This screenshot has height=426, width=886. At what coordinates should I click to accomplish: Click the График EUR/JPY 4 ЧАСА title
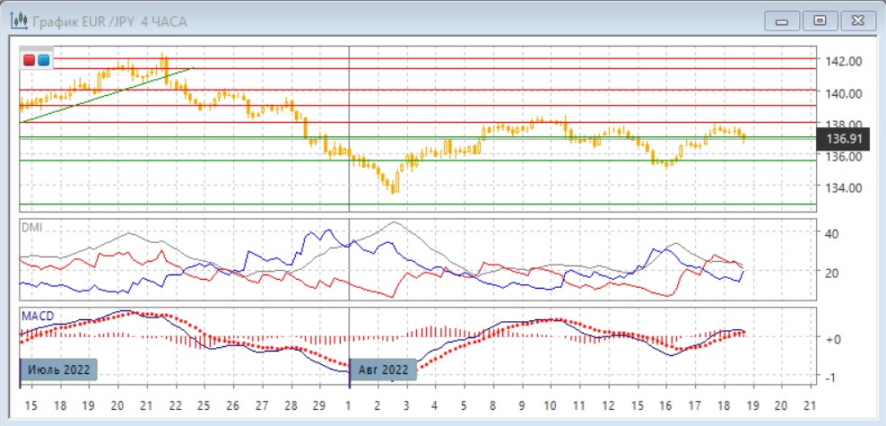(x=109, y=21)
